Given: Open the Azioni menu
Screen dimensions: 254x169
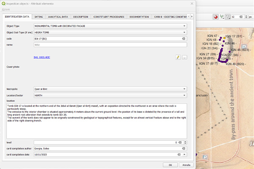Looking at the screenshot, I should (x=6, y=9).
